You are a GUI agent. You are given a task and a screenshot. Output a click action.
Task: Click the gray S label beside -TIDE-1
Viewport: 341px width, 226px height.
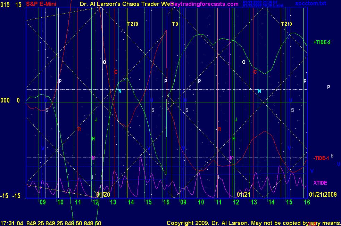coord(332,156)
